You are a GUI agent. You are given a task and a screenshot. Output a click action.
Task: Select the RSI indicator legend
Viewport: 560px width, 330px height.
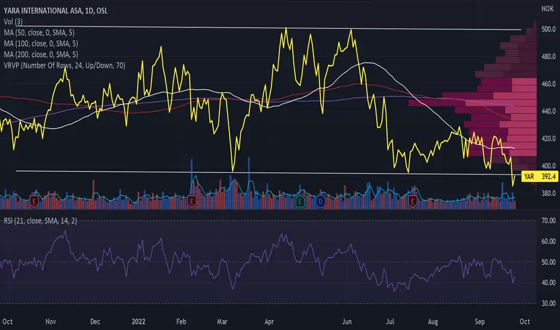tap(40, 221)
